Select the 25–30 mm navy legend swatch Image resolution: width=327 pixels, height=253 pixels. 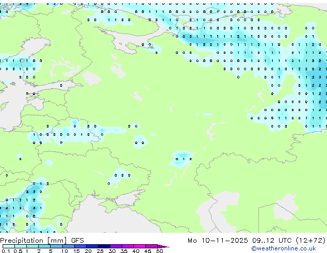coord(104,246)
